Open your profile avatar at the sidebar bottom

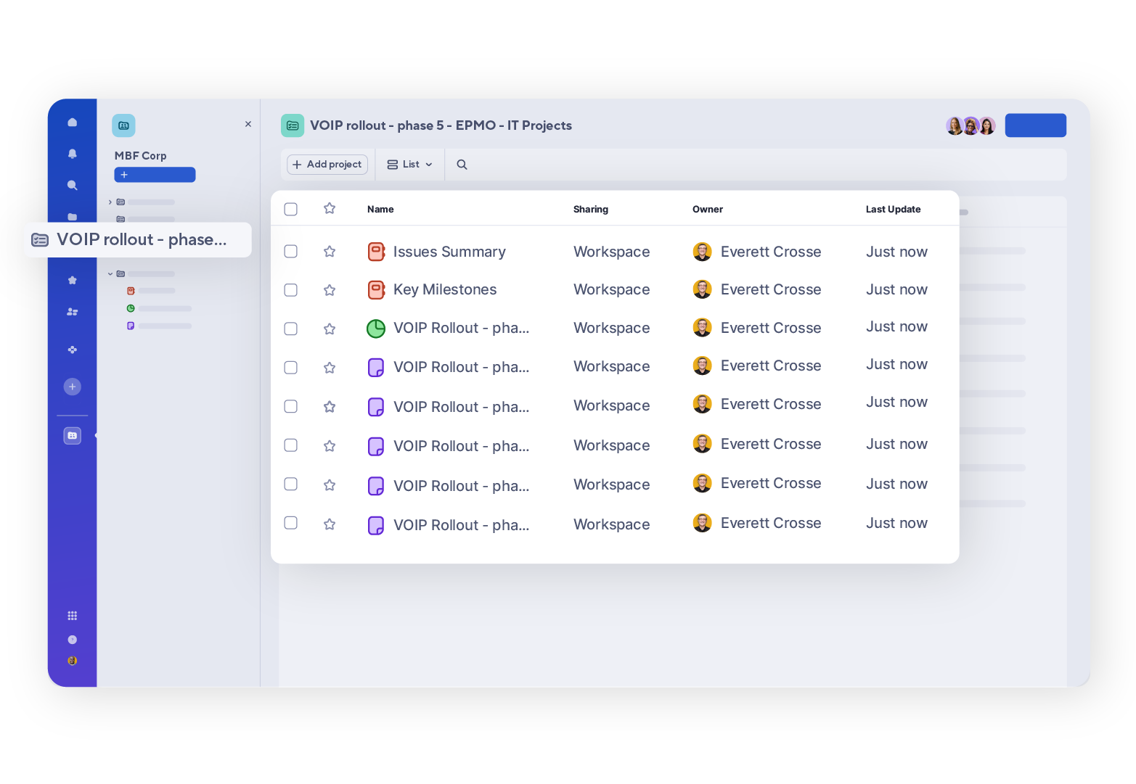(x=73, y=661)
